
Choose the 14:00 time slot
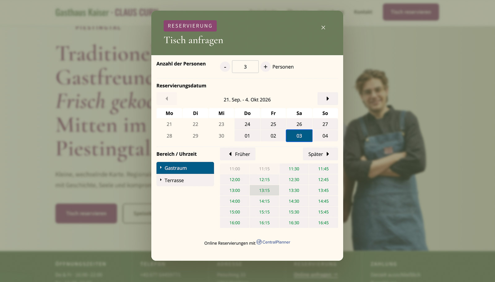pos(235,201)
